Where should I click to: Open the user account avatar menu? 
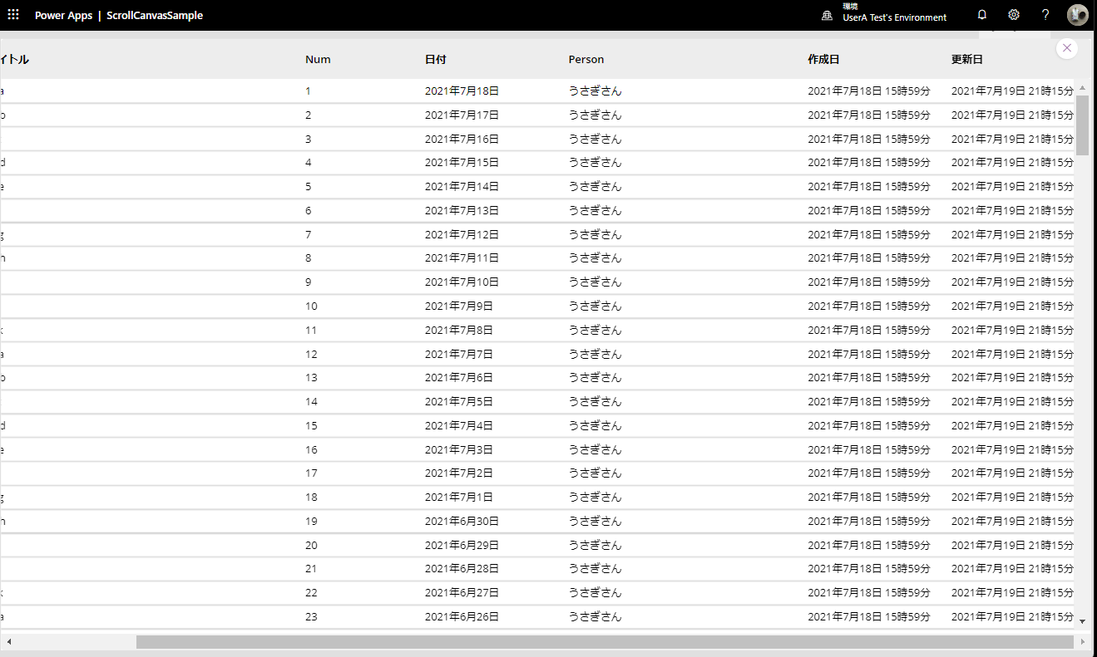pyautogui.click(x=1077, y=15)
